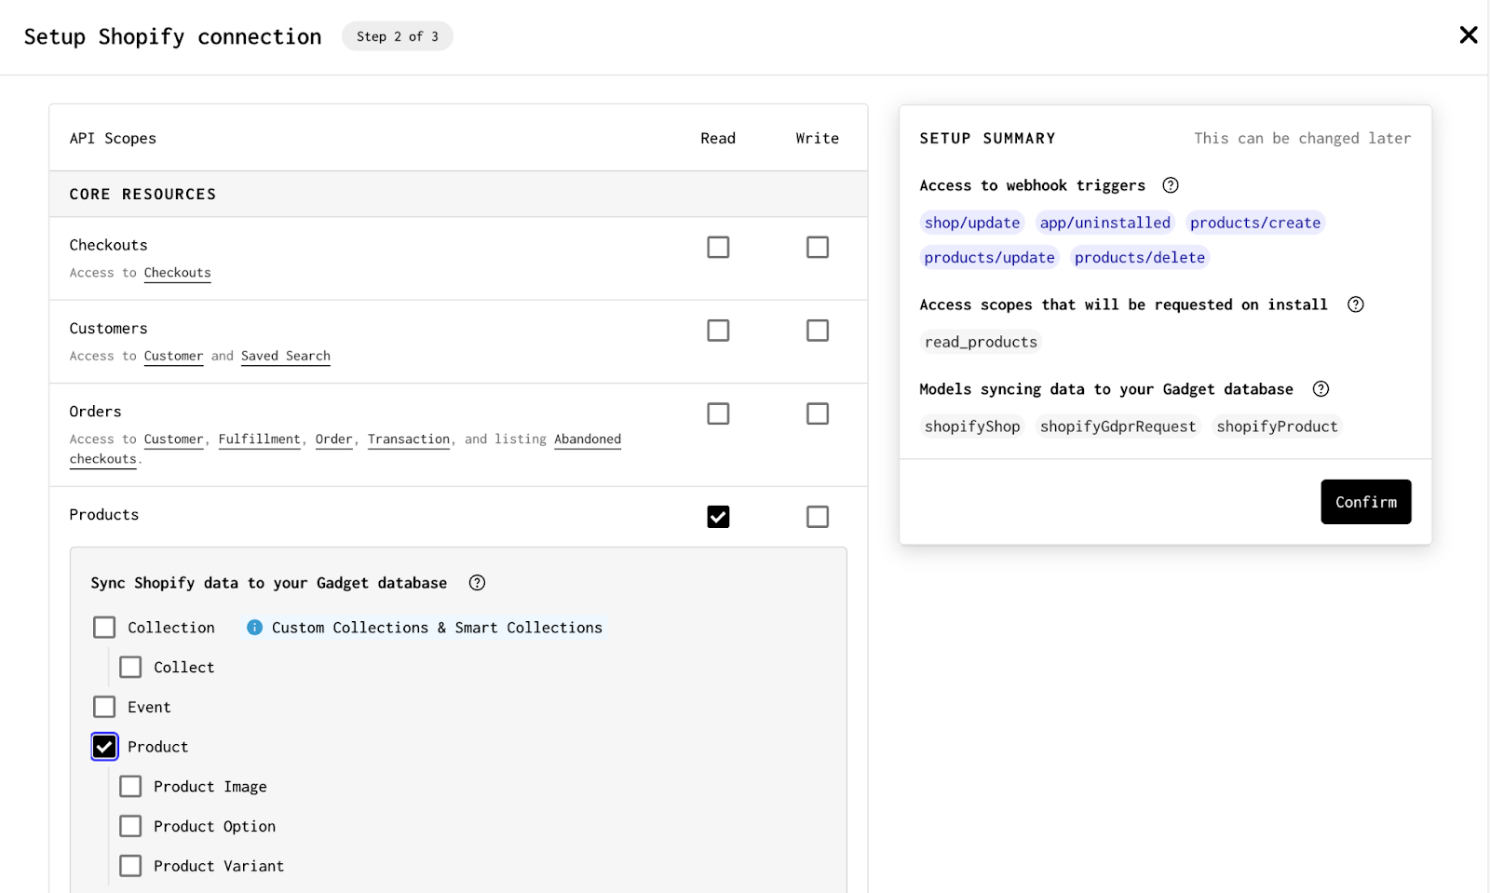Click the Write column header
This screenshot has width=1490, height=893.
point(818,138)
